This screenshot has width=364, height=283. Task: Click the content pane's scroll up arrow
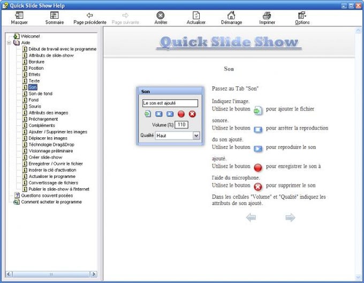pos(358,31)
